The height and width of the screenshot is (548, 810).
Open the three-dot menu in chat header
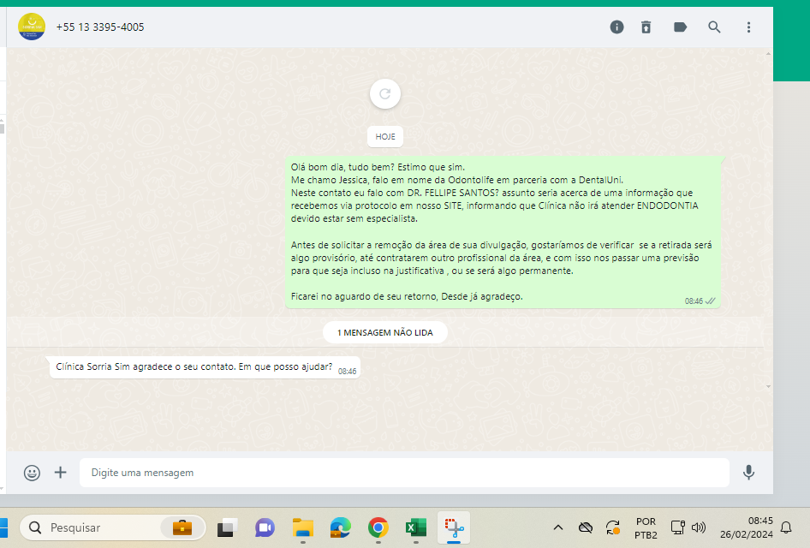pyautogui.click(x=748, y=27)
